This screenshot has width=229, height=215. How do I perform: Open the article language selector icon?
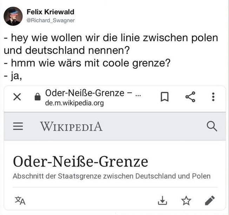pyautogui.click(x=20, y=200)
